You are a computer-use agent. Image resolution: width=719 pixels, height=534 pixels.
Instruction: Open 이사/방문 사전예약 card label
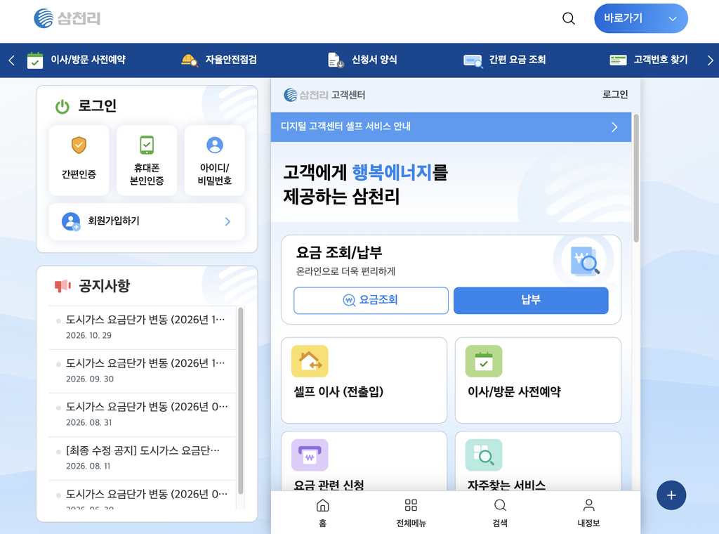click(x=514, y=392)
